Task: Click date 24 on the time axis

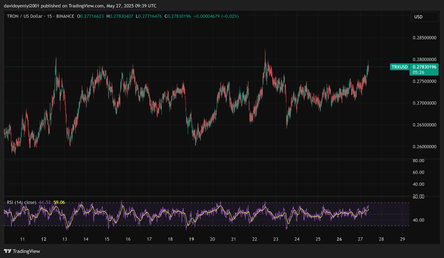Action: pos(297,239)
